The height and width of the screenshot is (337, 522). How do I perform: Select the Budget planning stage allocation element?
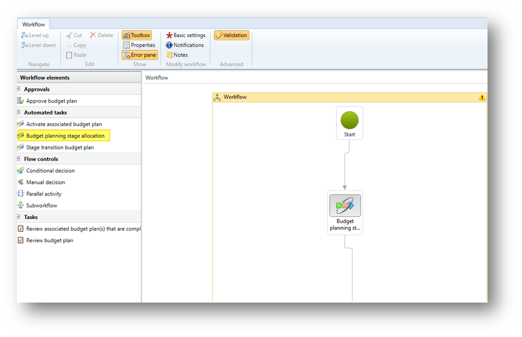click(x=65, y=136)
